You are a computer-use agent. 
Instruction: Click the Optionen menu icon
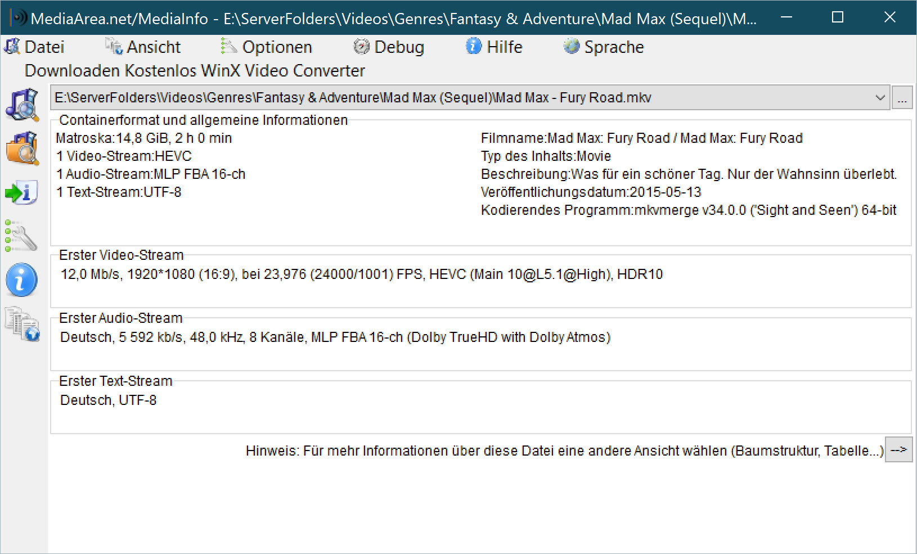(x=229, y=46)
